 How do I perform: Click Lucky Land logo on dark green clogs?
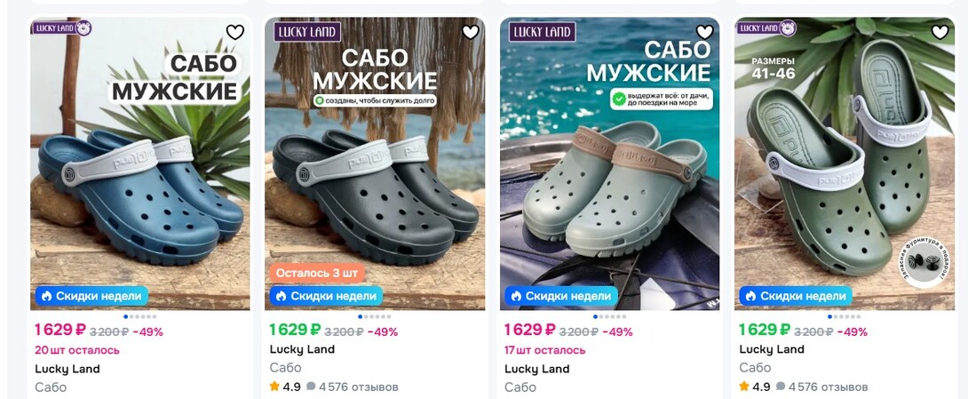click(x=767, y=28)
